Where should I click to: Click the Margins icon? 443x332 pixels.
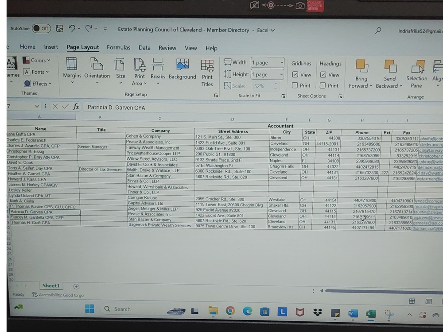click(x=72, y=64)
